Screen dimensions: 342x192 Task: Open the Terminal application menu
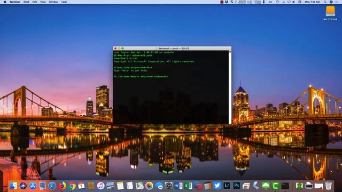coord(15,2)
